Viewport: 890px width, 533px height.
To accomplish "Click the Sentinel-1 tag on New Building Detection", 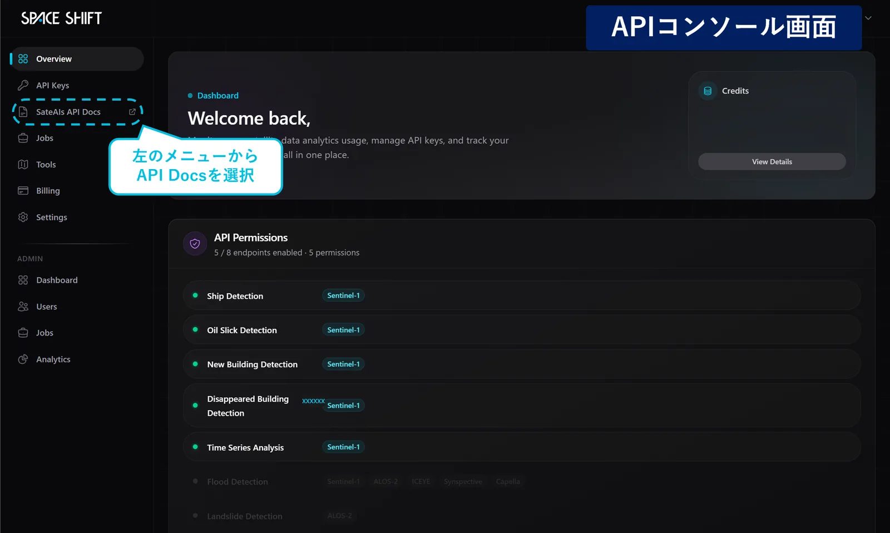I will click(x=343, y=364).
